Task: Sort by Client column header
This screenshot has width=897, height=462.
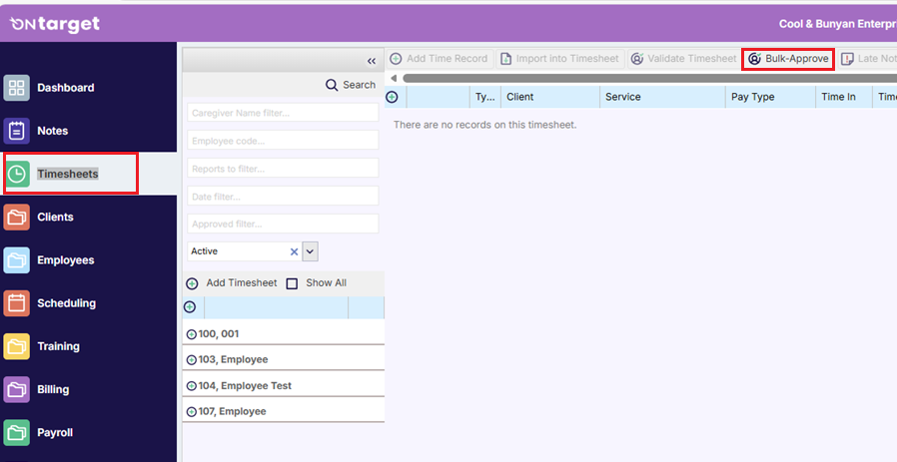Action: pos(549,97)
